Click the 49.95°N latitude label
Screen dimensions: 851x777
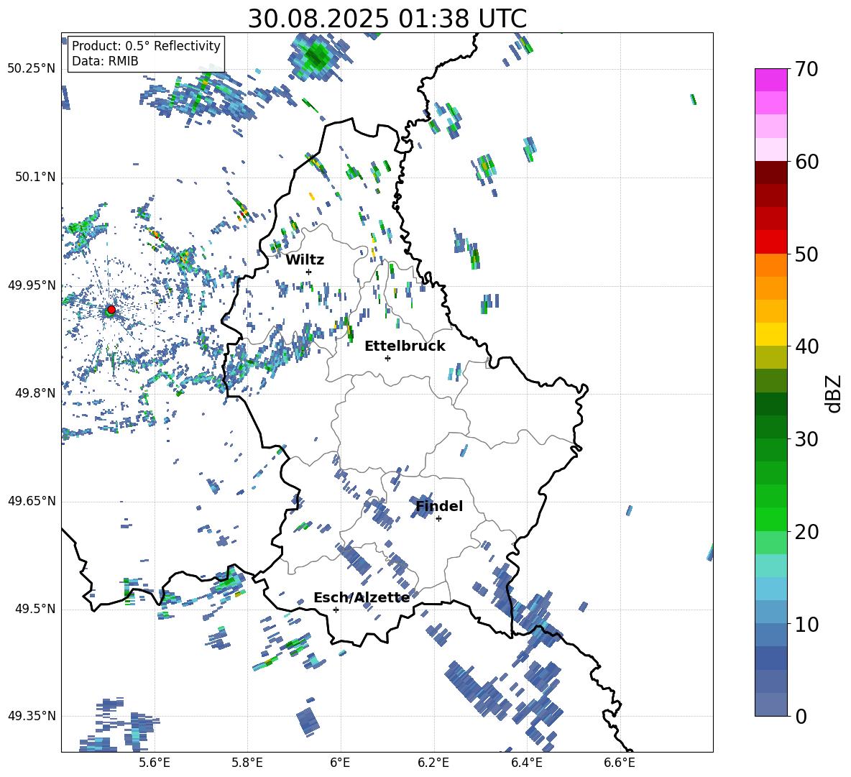coord(32,285)
